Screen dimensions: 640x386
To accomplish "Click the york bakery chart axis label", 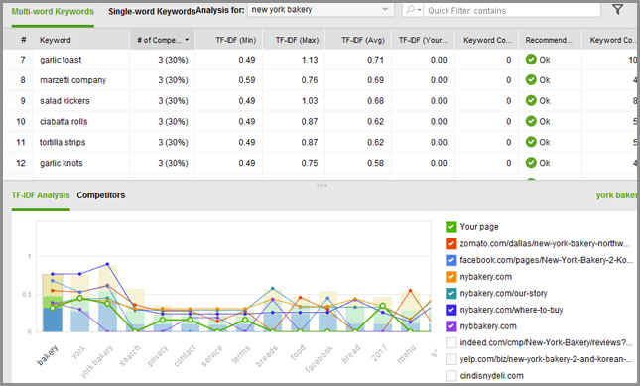I will pyautogui.click(x=96, y=361).
